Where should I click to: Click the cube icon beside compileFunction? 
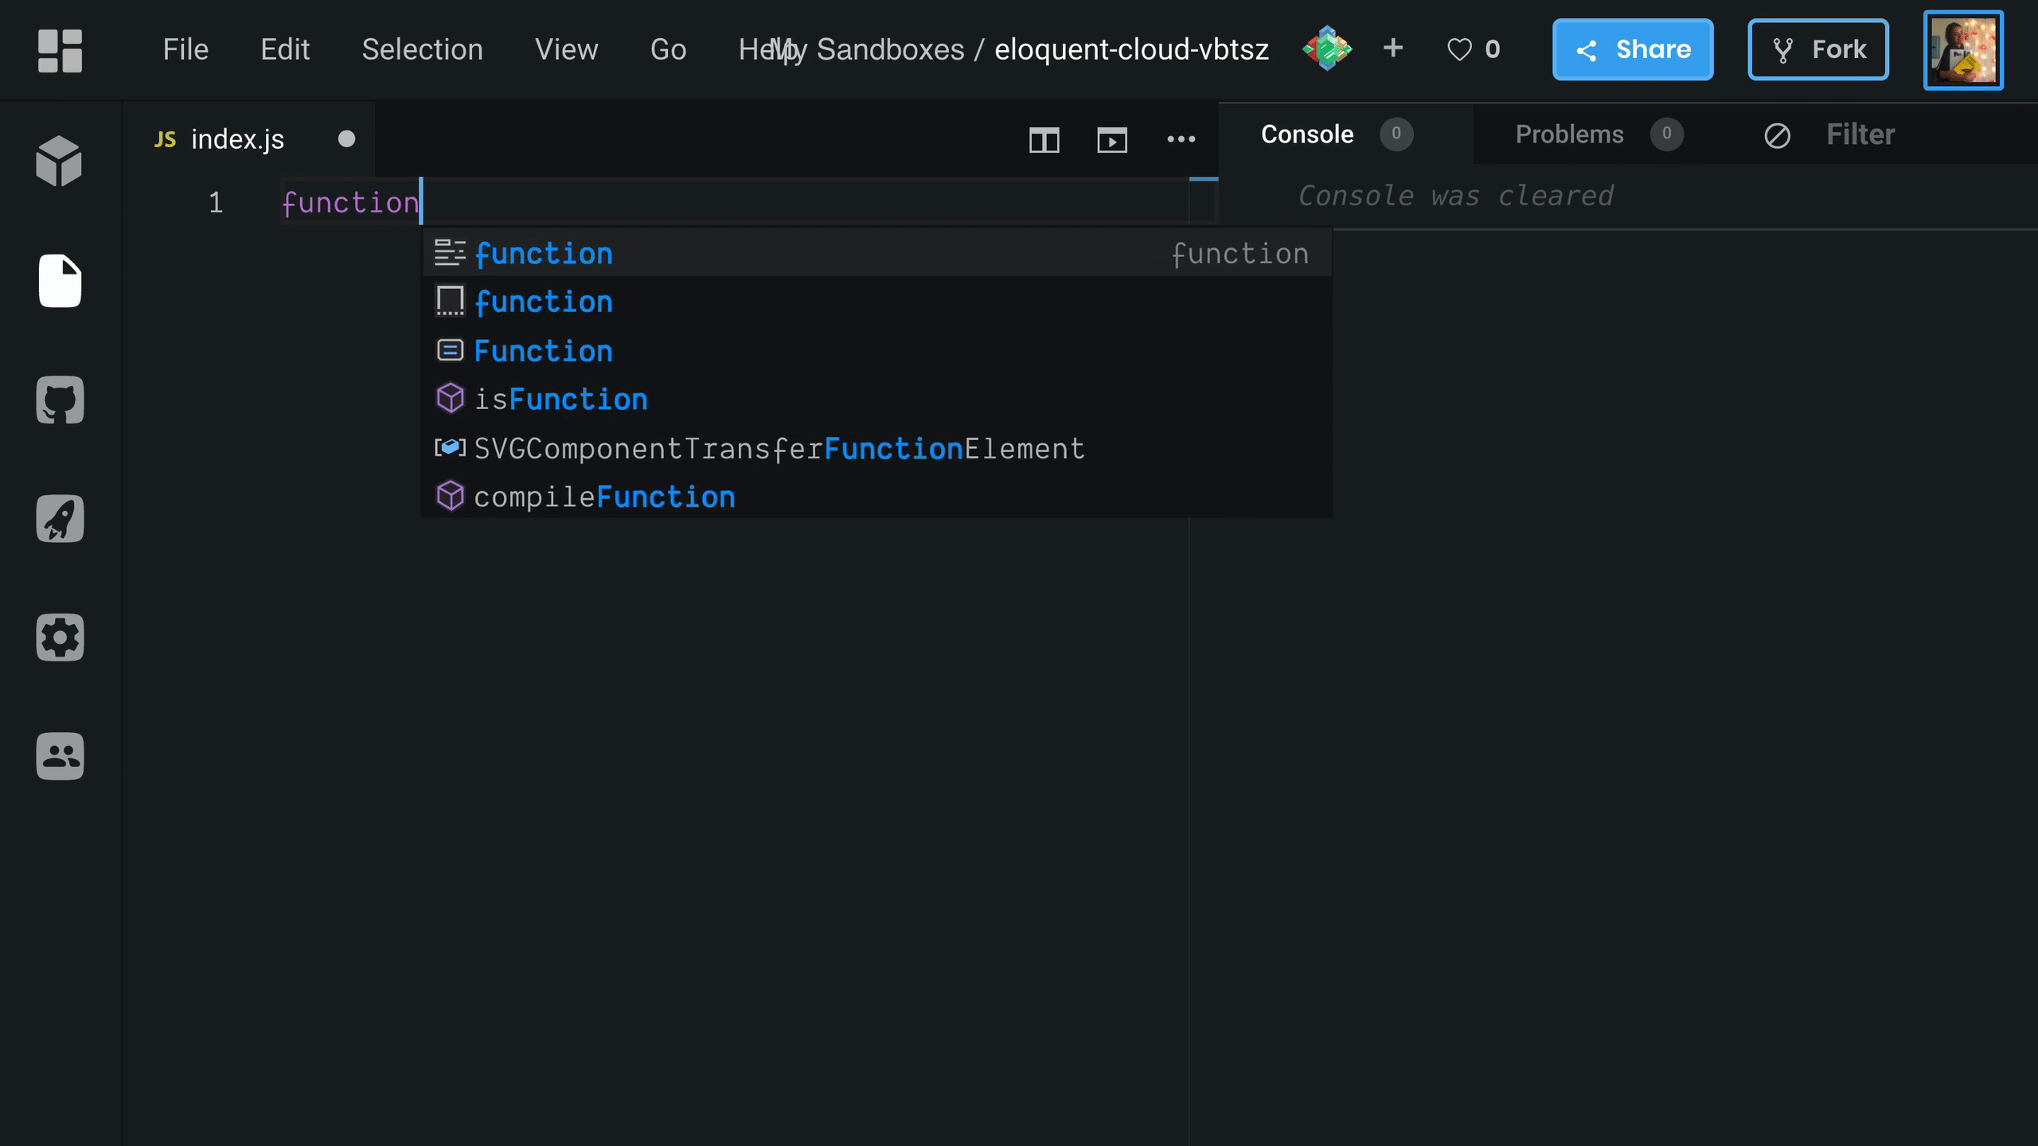click(450, 496)
